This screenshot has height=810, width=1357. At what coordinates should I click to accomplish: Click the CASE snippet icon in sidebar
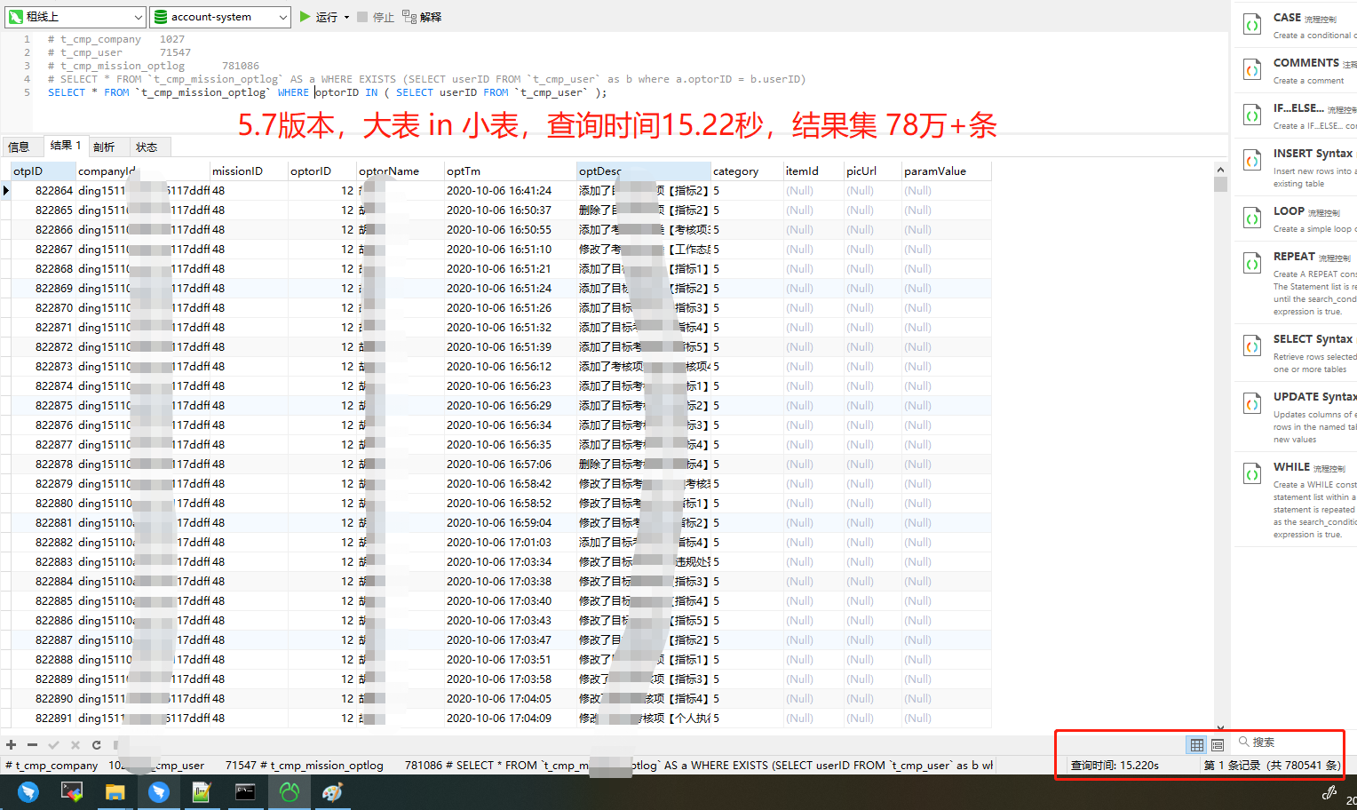point(1251,23)
